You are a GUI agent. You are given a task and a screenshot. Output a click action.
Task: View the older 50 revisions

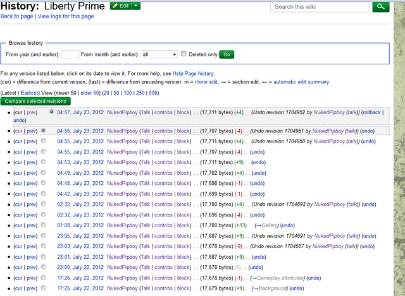click(89, 93)
